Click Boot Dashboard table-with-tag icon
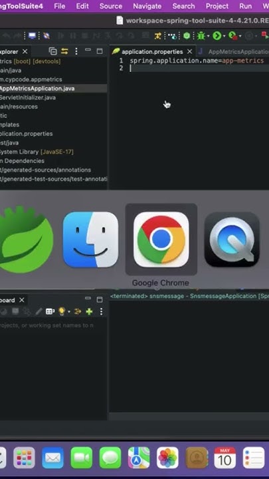 (x=50, y=311)
